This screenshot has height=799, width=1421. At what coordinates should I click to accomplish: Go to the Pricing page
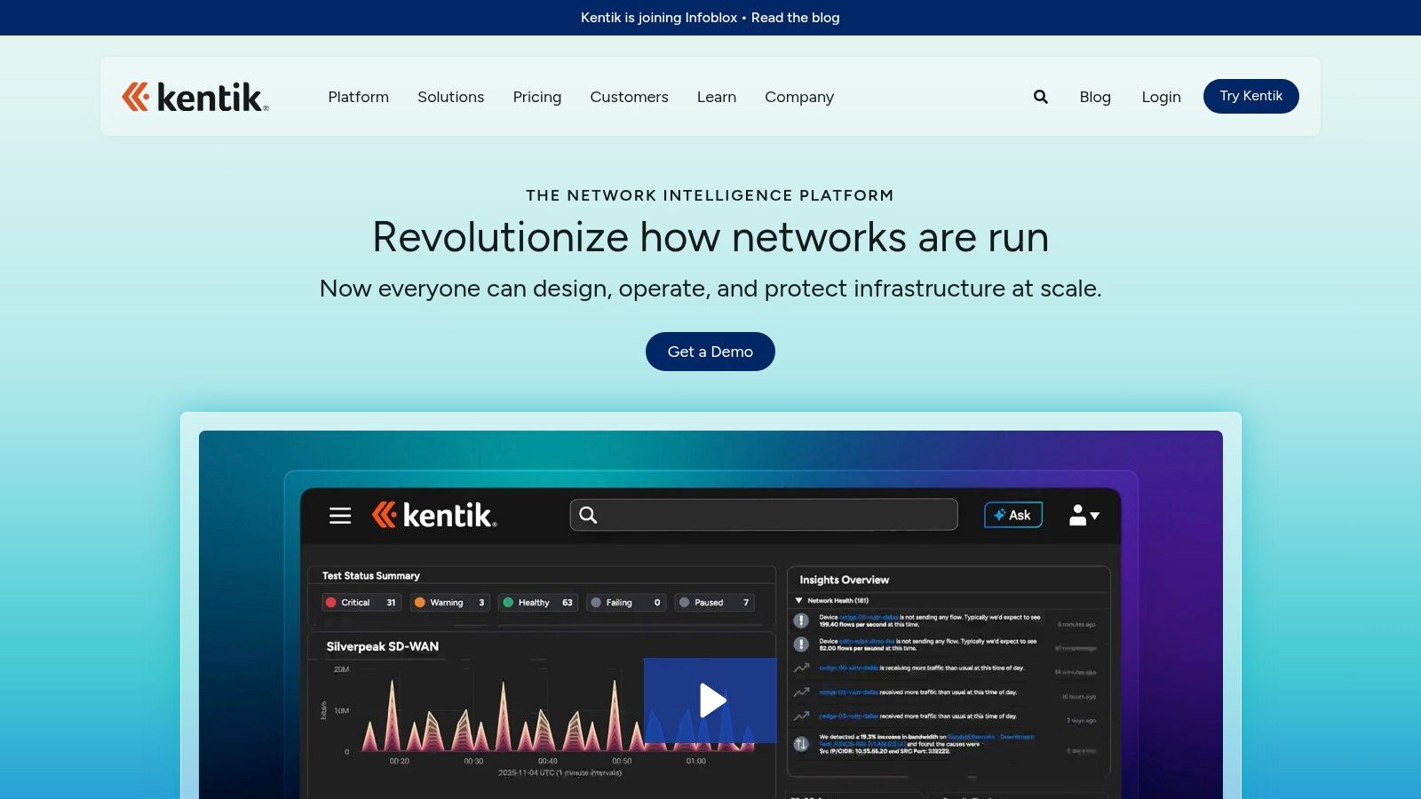pos(537,97)
